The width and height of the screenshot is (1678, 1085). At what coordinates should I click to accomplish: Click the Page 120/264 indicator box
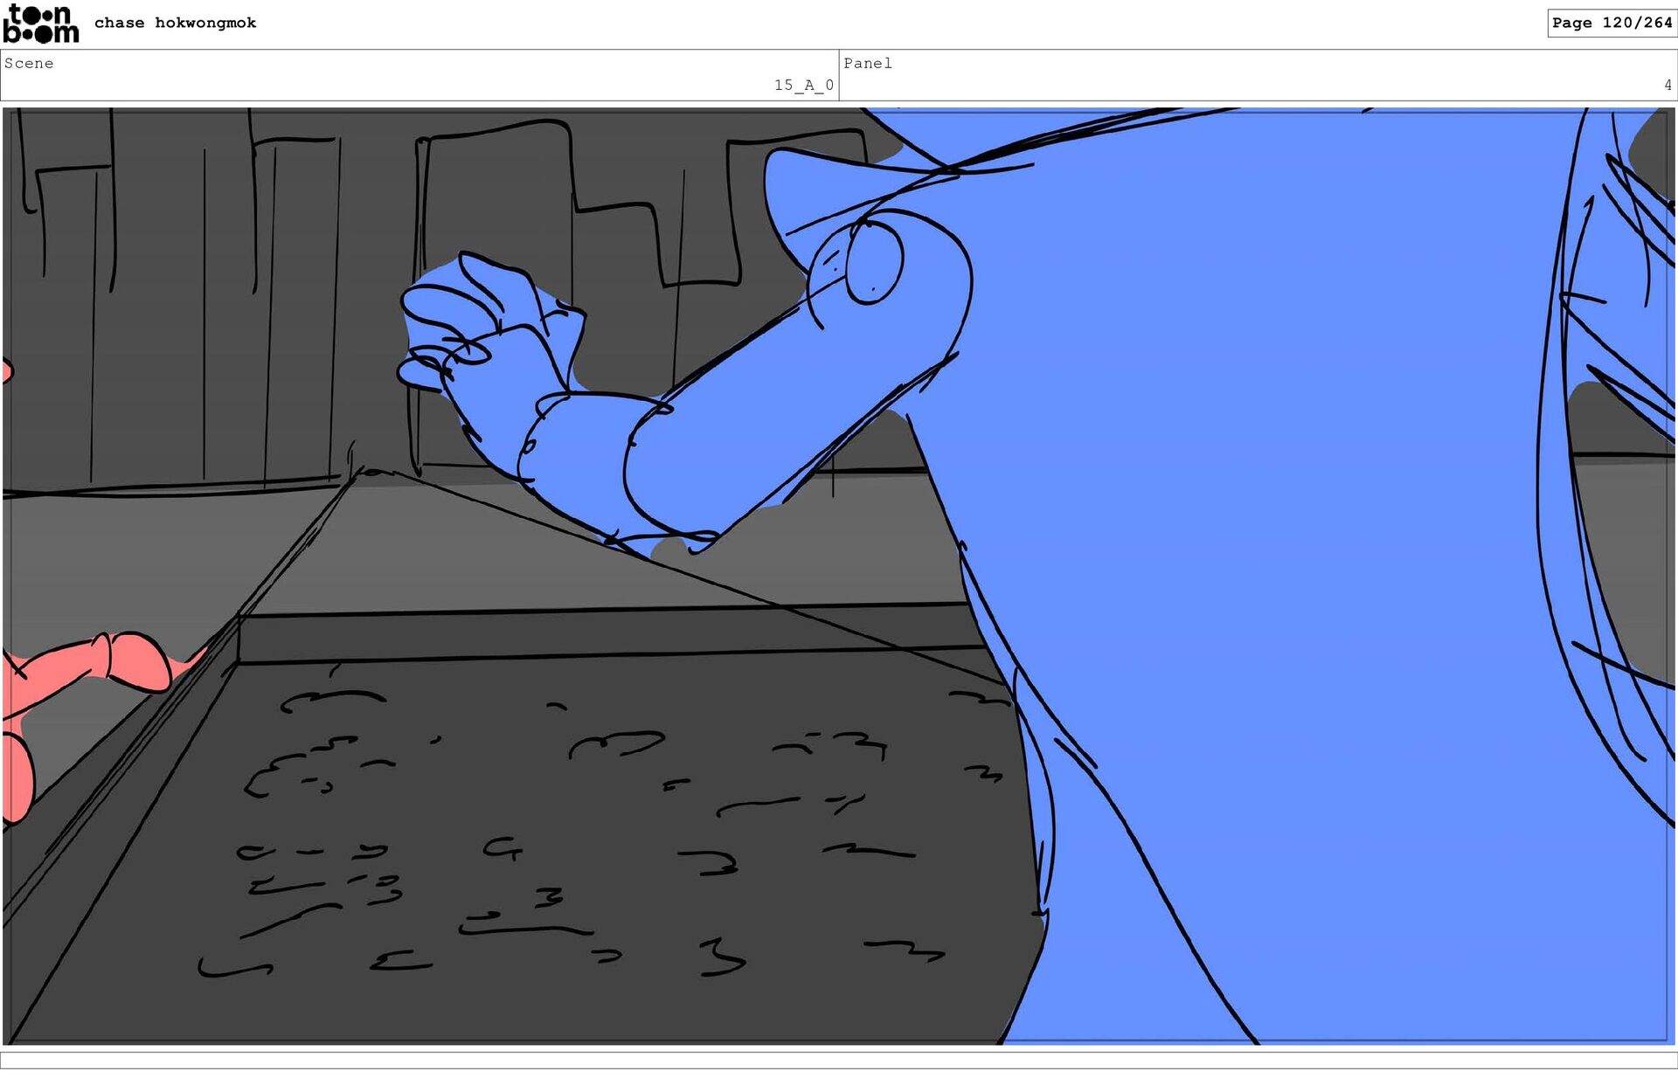pyautogui.click(x=1611, y=23)
